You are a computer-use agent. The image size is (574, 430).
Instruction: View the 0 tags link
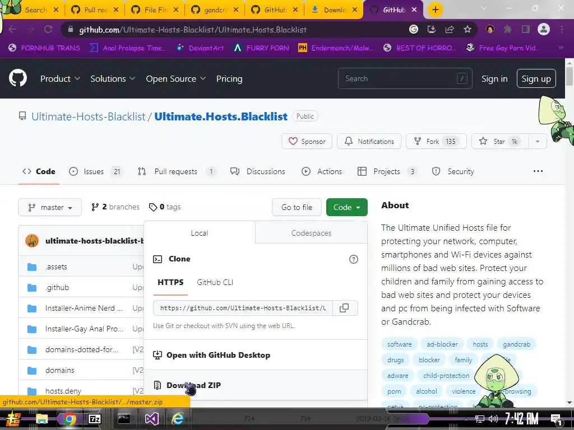tap(165, 207)
